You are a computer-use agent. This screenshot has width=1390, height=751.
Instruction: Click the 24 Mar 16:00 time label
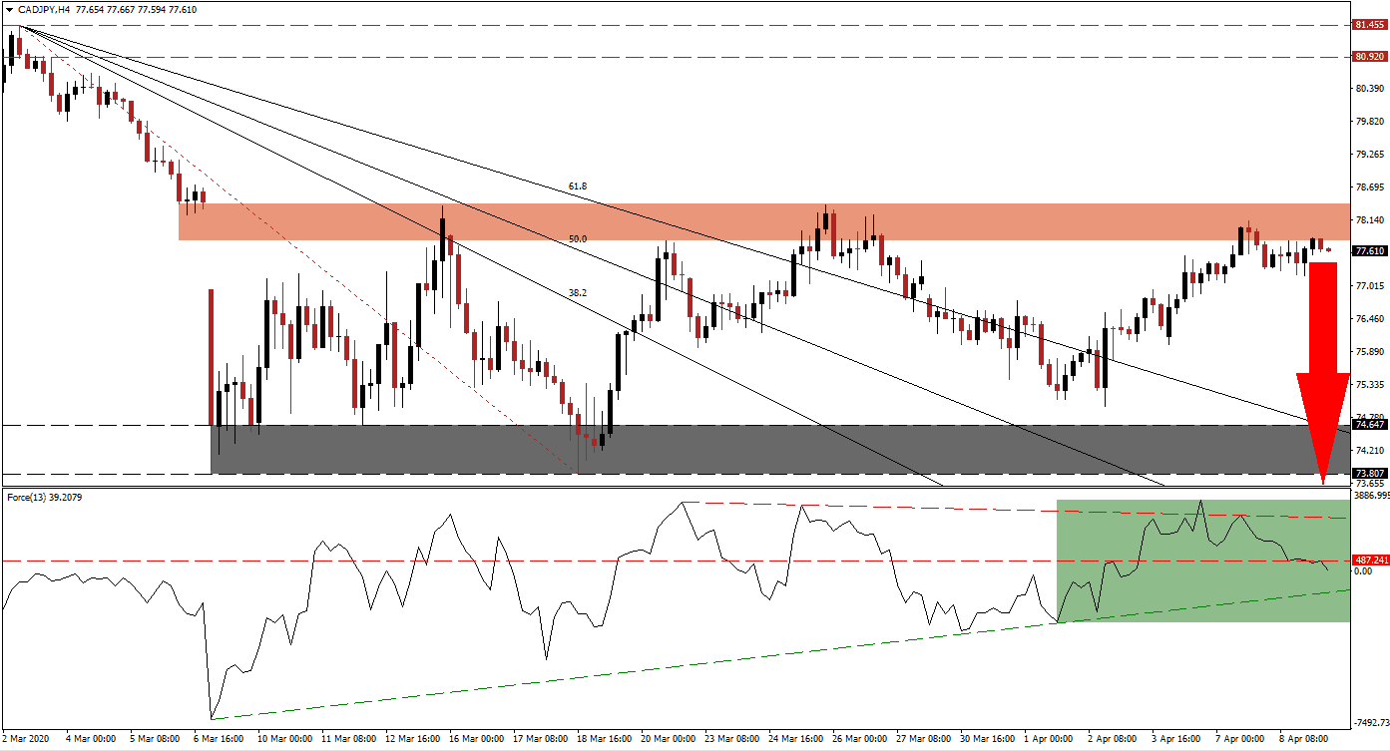click(796, 740)
